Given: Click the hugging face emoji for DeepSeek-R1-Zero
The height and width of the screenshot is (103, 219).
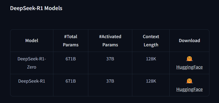Looking at the screenshot, I should click(x=189, y=59).
